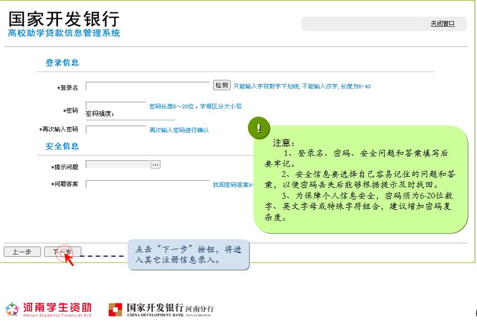Open the security question chooser

[155, 164]
